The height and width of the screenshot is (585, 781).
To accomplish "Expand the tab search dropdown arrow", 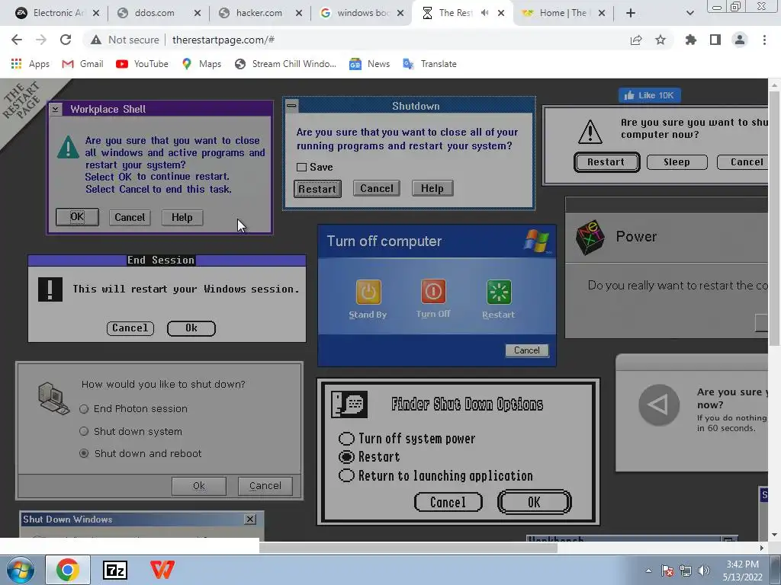I will tap(689, 13).
